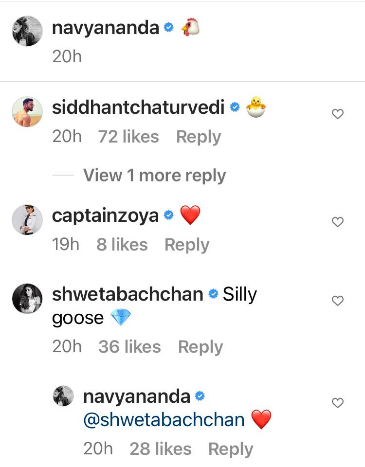Like siddhantchaturvedi's comment with heart icon

click(337, 114)
